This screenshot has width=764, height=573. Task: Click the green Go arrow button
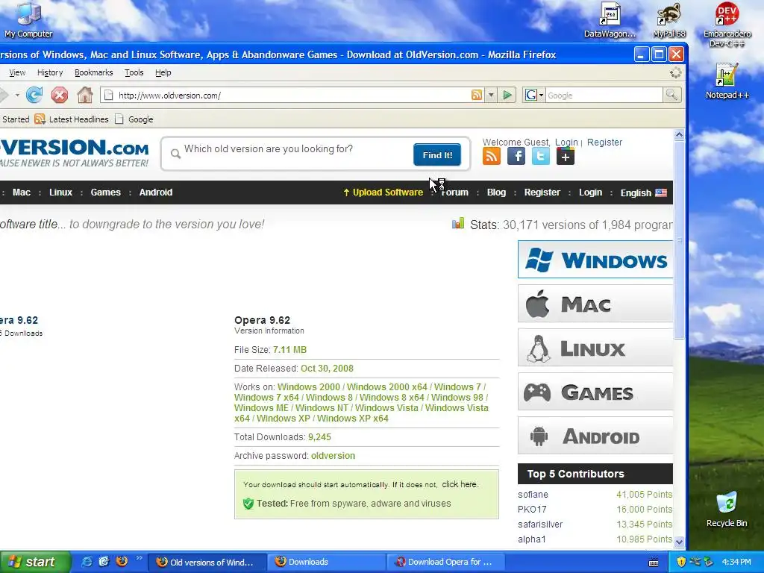(x=507, y=95)
